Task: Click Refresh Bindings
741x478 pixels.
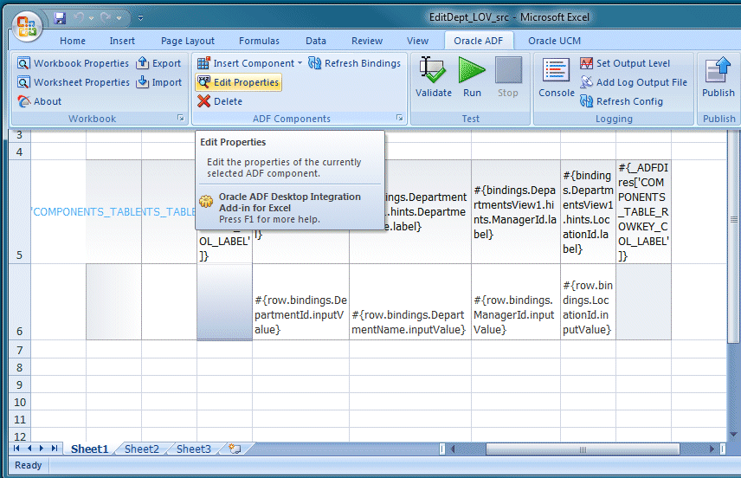Action: click(354, 63)
